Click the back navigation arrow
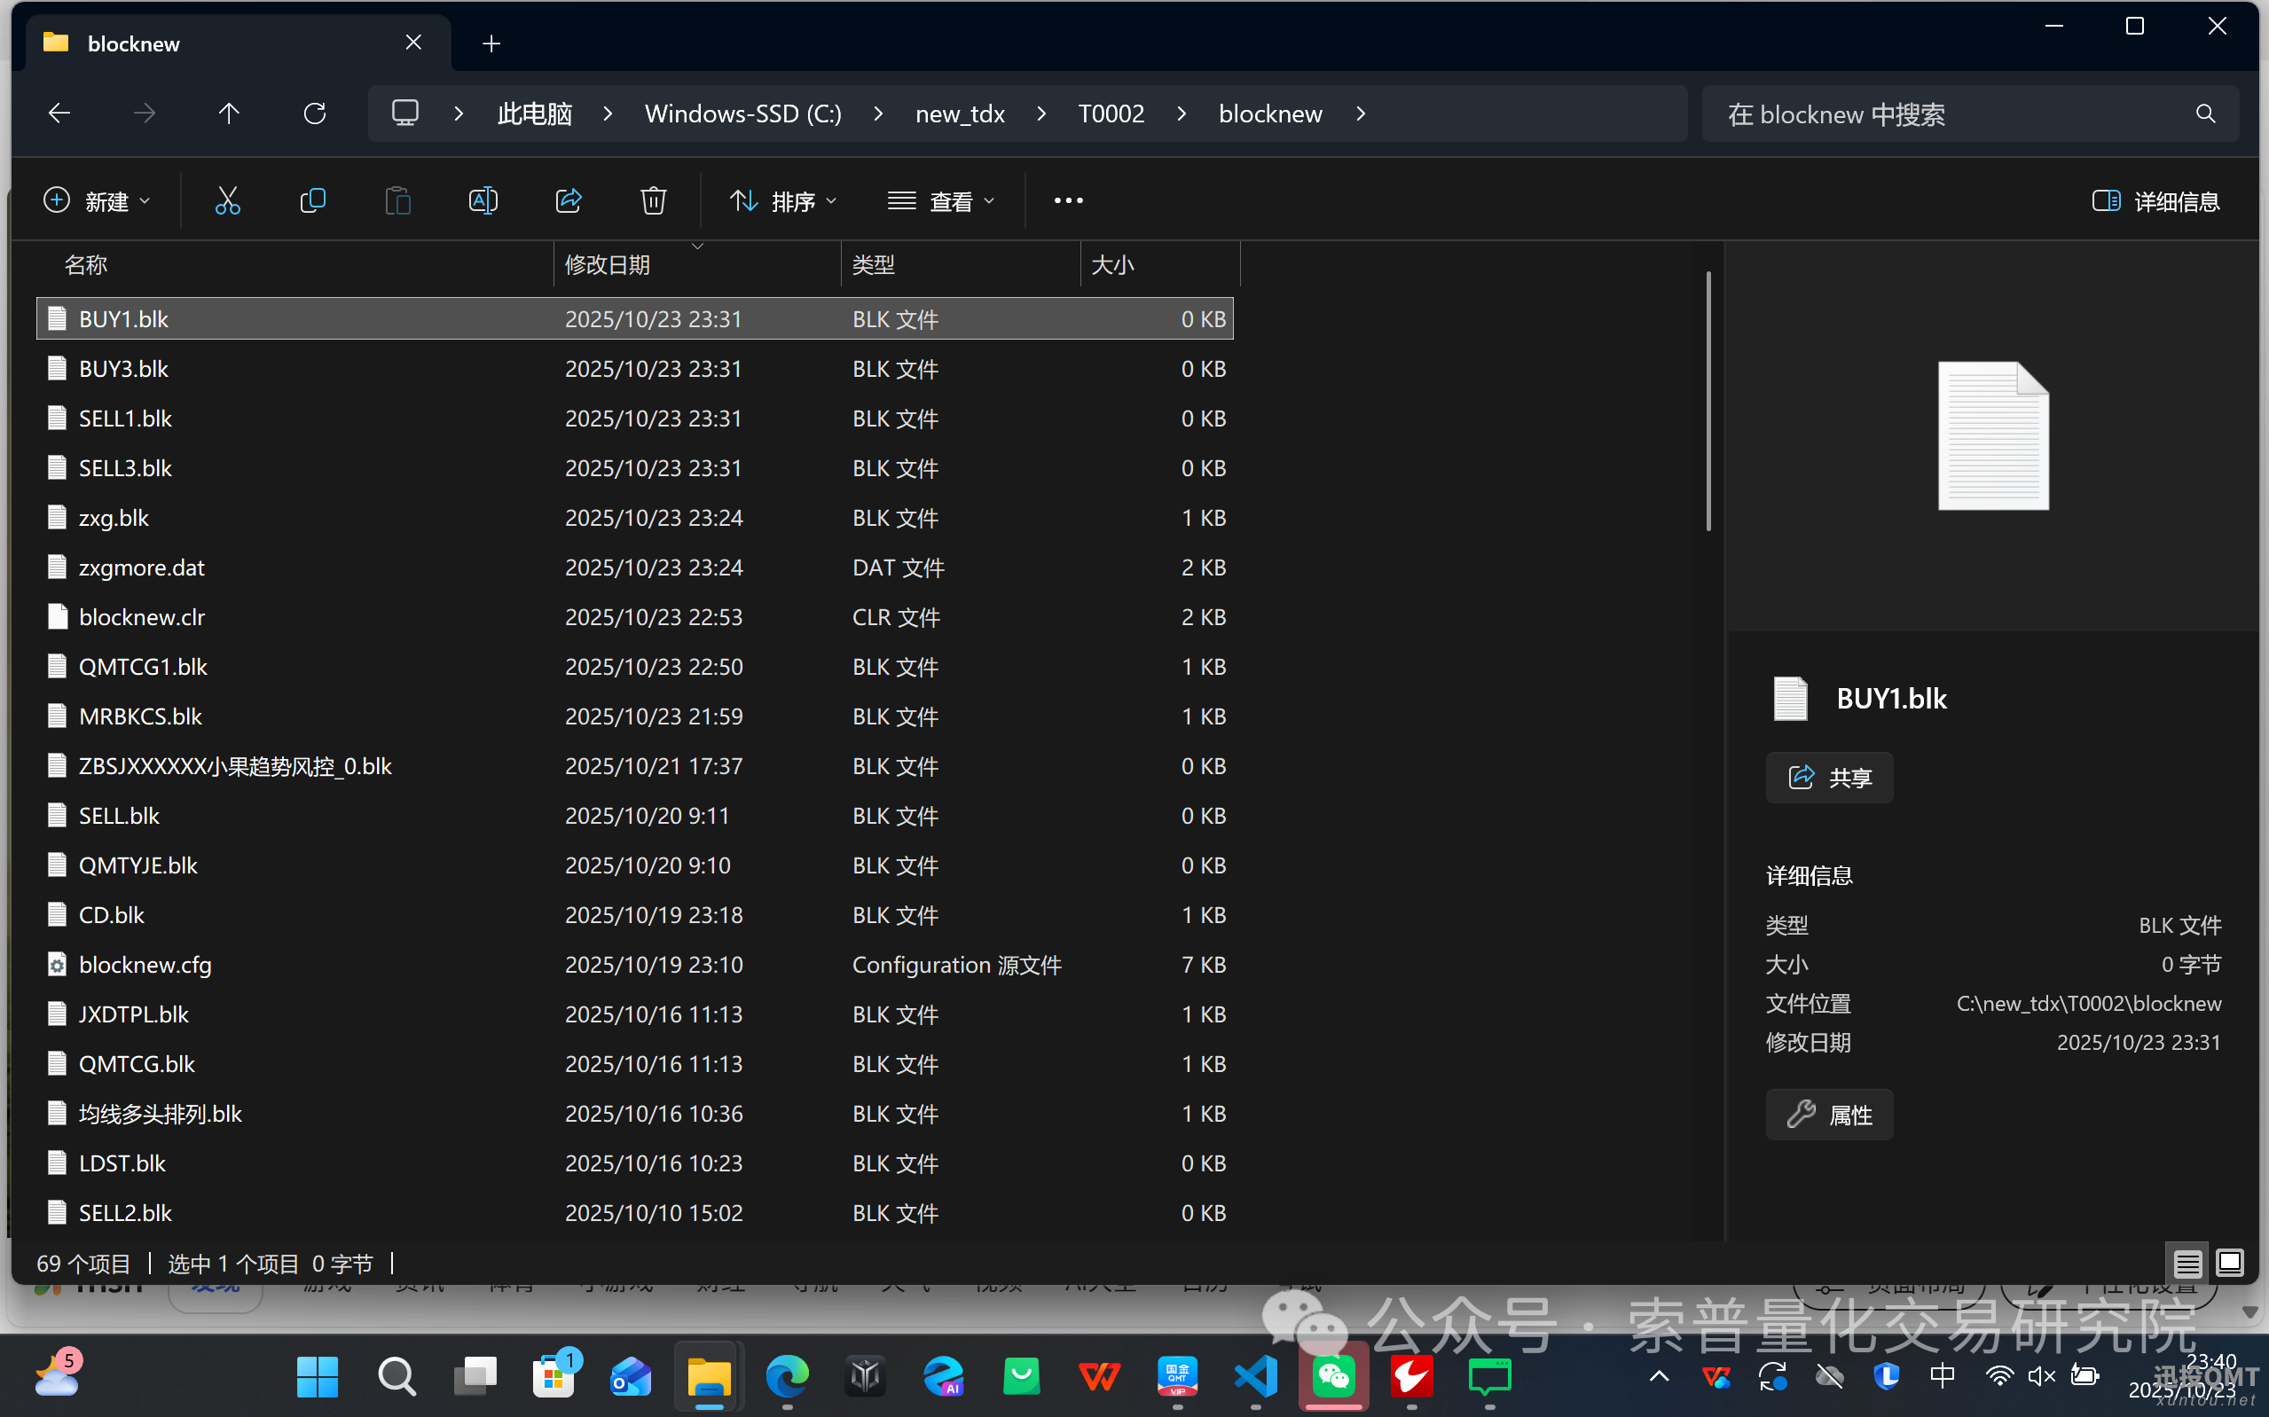The height and width of the screenshot is (1417, 2269). 59,114
